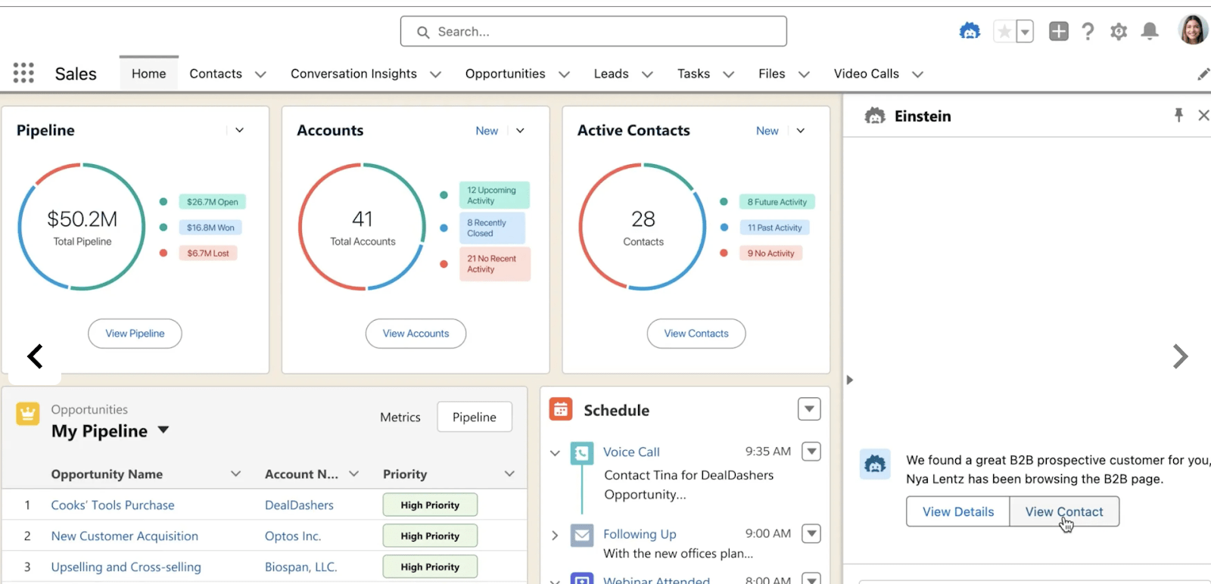Open the Contacts tab
This screenshot has width=1211, height=584.
(x=216, y=73)
